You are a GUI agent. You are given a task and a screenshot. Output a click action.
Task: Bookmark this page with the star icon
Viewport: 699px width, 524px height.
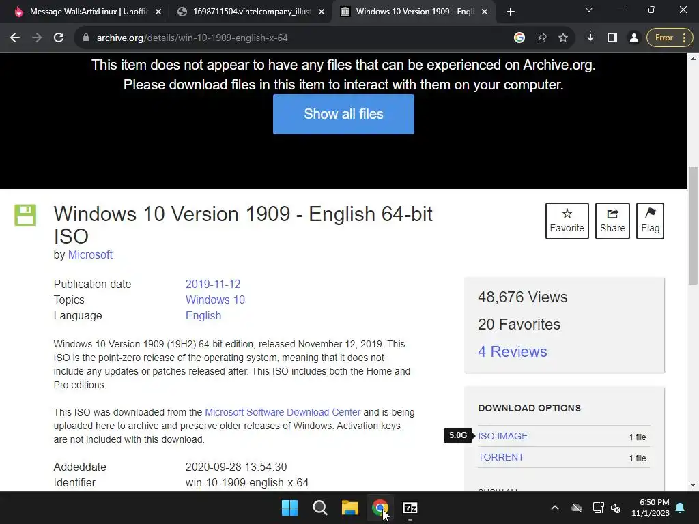point(563,38)
